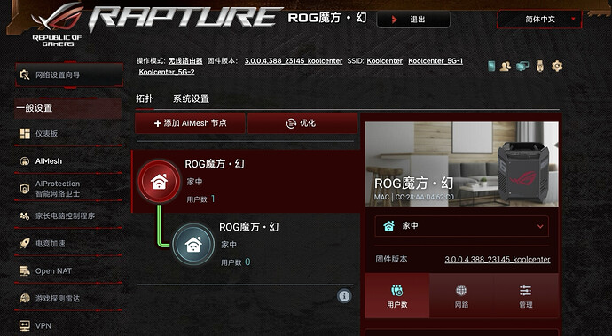
Task: Click the 退出 logout button
Action: pos(413,20)
